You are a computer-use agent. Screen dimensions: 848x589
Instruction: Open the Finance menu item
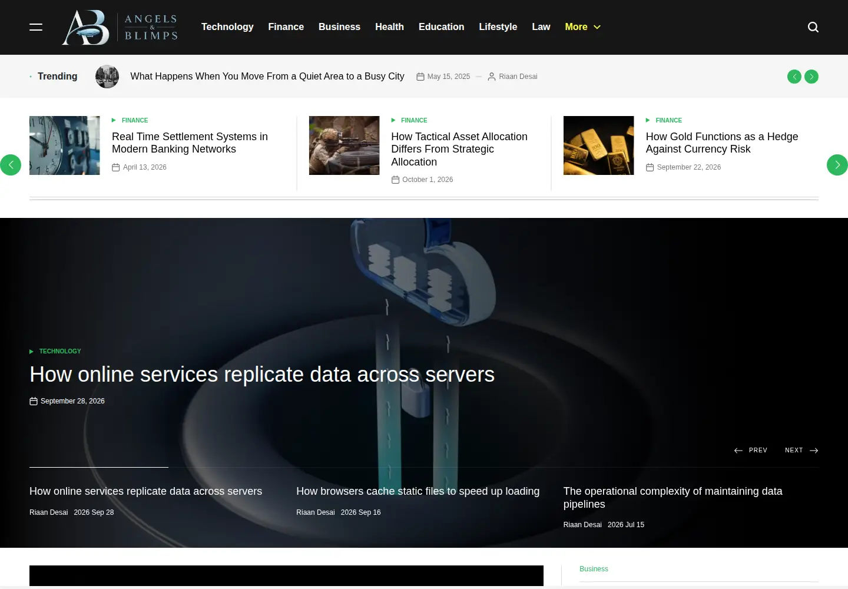286,27
